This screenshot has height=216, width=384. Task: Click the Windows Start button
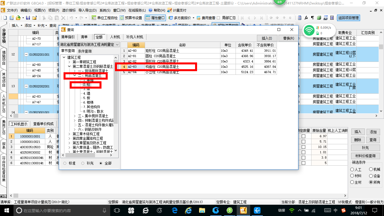point(6,210)
